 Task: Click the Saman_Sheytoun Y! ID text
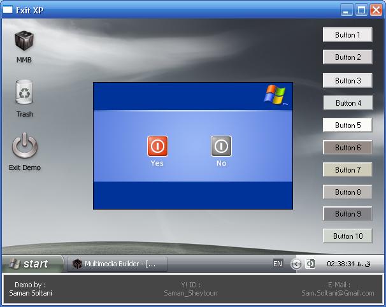tap(190, 293)
